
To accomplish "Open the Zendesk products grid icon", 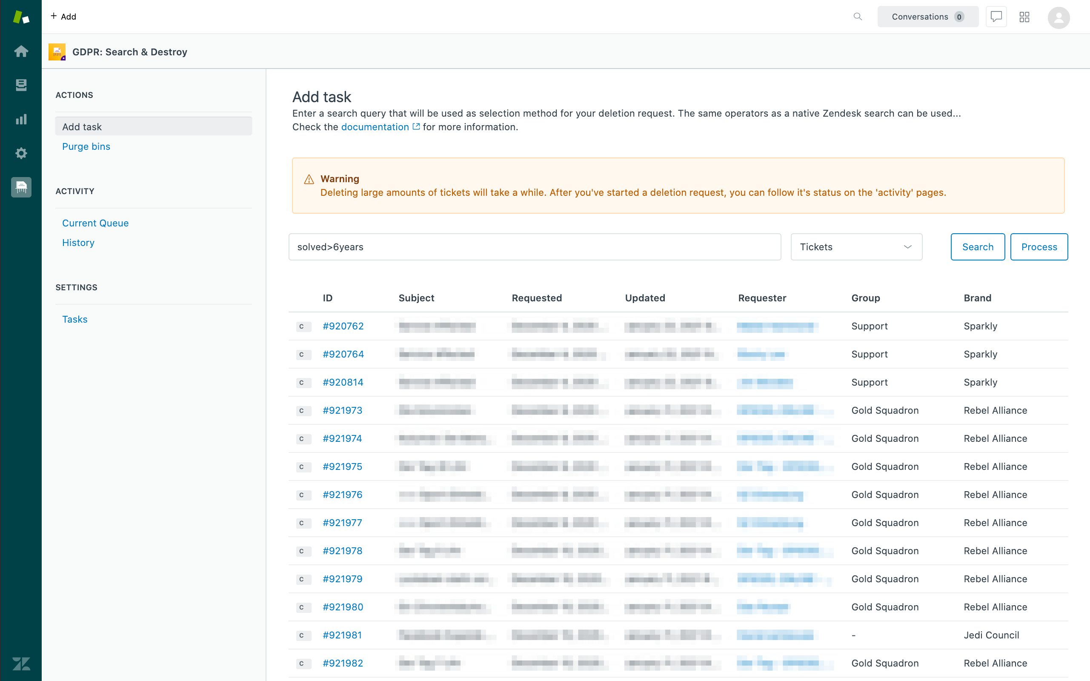I will click(1024, 17).
